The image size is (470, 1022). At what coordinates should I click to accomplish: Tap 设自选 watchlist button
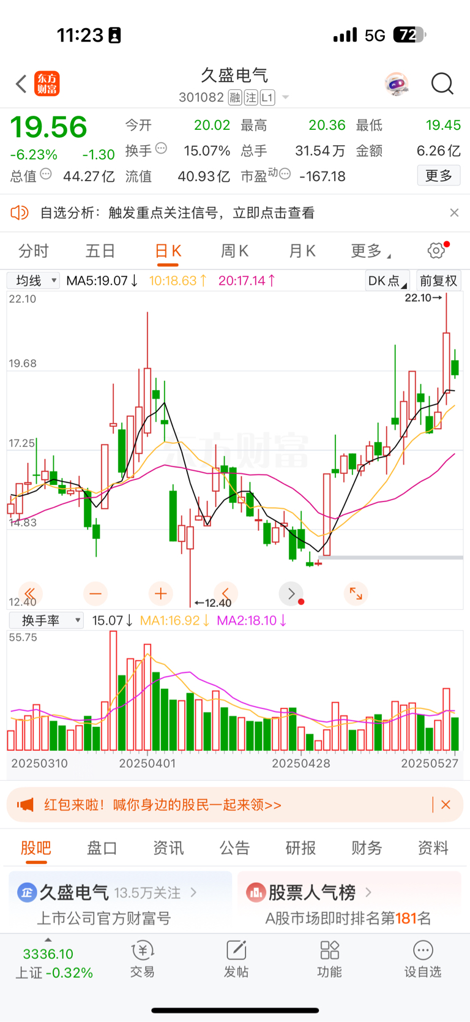[x=423, y=959]
